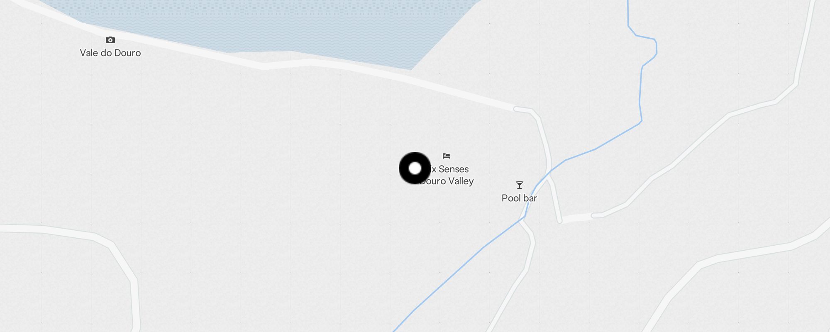Open the Vale do Douro place label
Screen dimensions: 830x332
(x=110, y=53)
